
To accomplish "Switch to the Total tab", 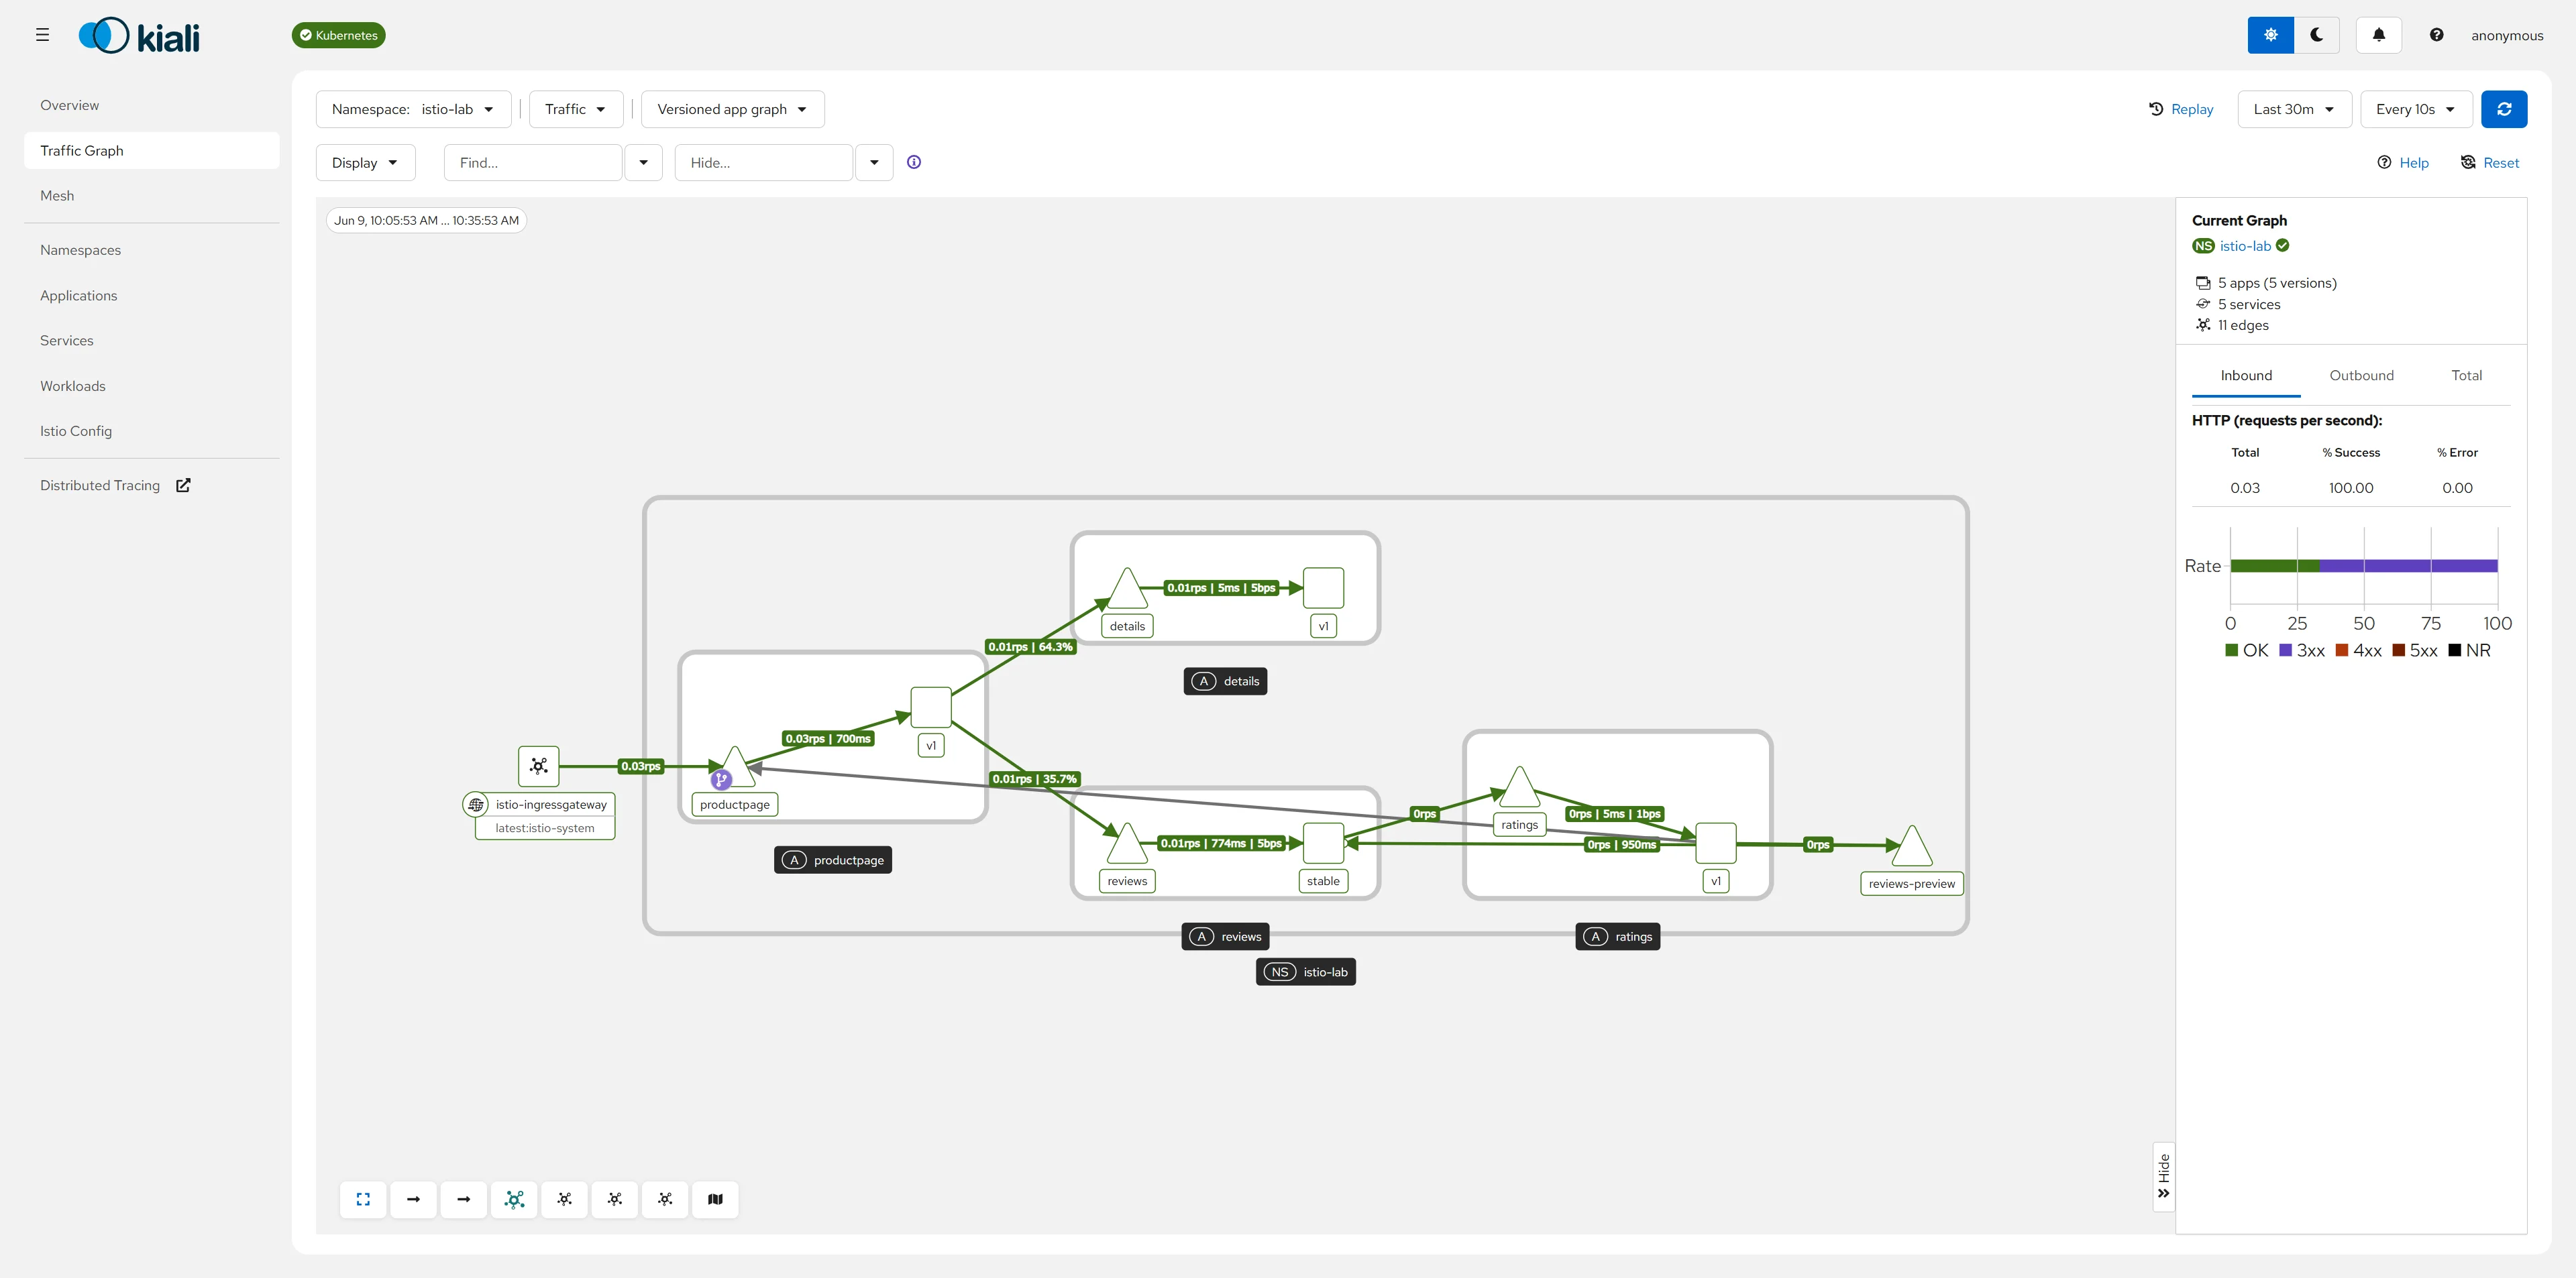I will [2466, 375].
